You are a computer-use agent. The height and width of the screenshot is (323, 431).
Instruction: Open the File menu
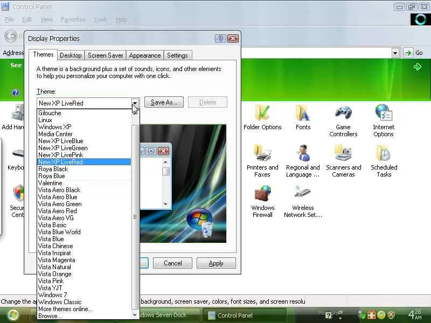(x=9, y=19)
